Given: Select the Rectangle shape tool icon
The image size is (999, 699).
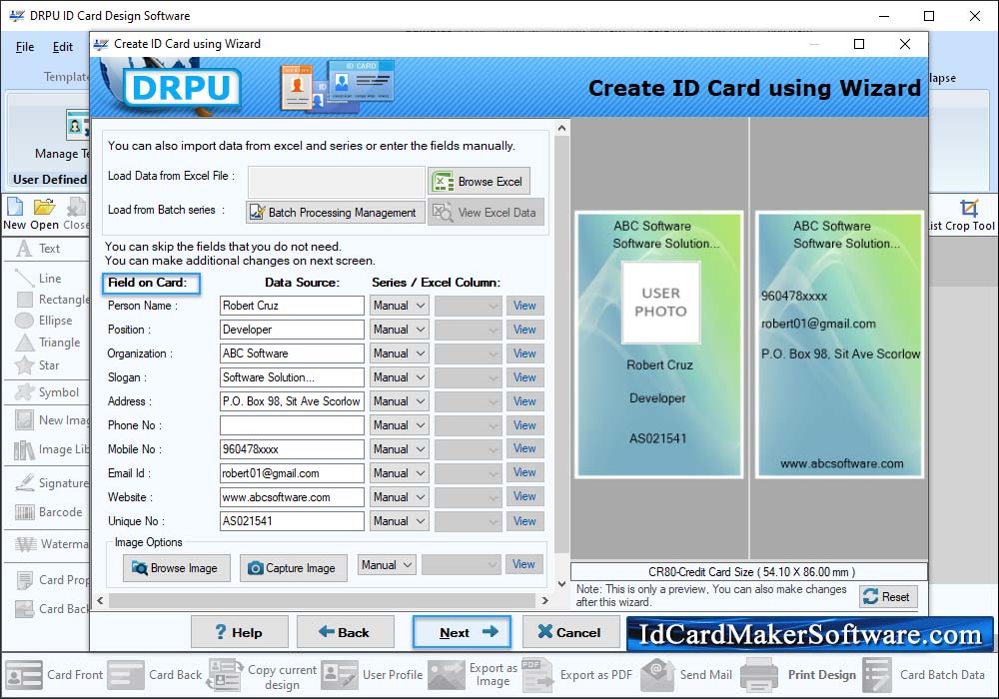Looking at the screenshot, I should (x=24, y=300).
